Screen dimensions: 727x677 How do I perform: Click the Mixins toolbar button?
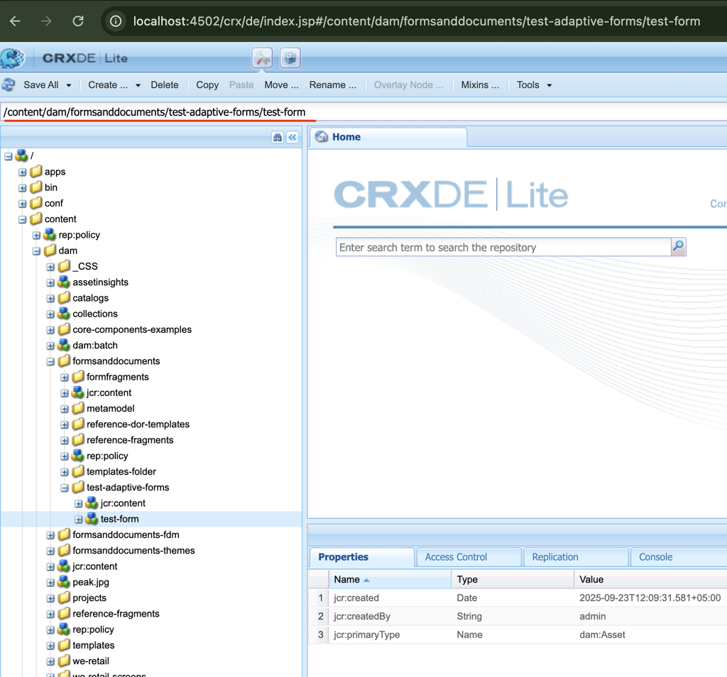(x=480, y=85)
